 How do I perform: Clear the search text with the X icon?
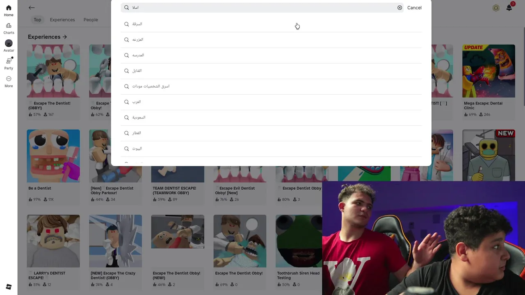tap(399, 7)
